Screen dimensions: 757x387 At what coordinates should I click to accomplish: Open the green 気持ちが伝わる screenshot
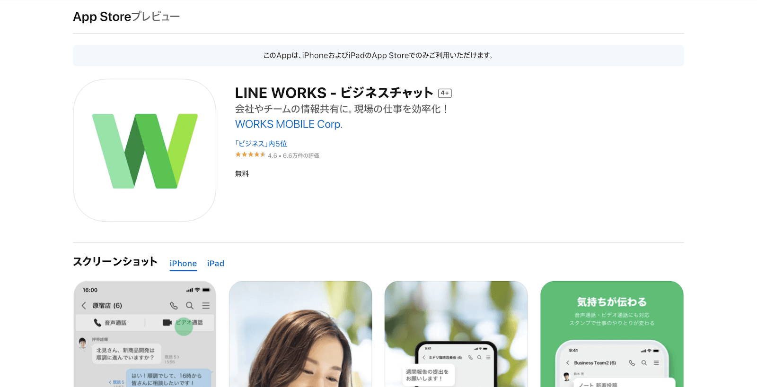612,334
